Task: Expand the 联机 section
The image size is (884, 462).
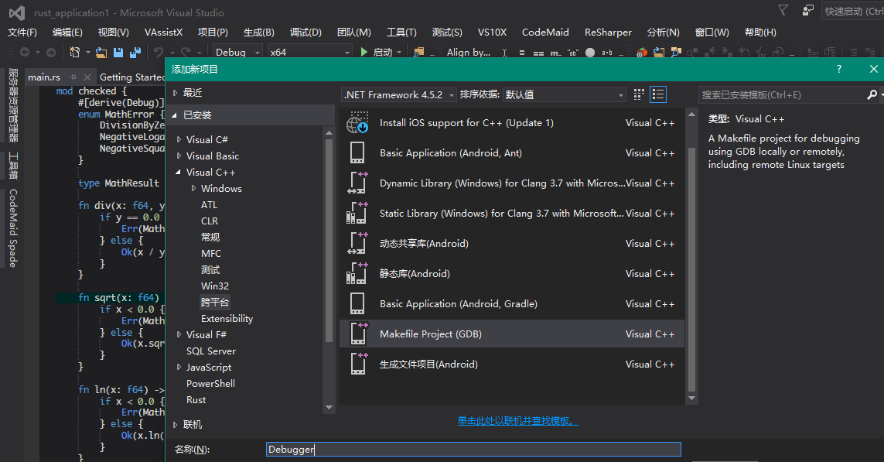Action: point(176,425)
